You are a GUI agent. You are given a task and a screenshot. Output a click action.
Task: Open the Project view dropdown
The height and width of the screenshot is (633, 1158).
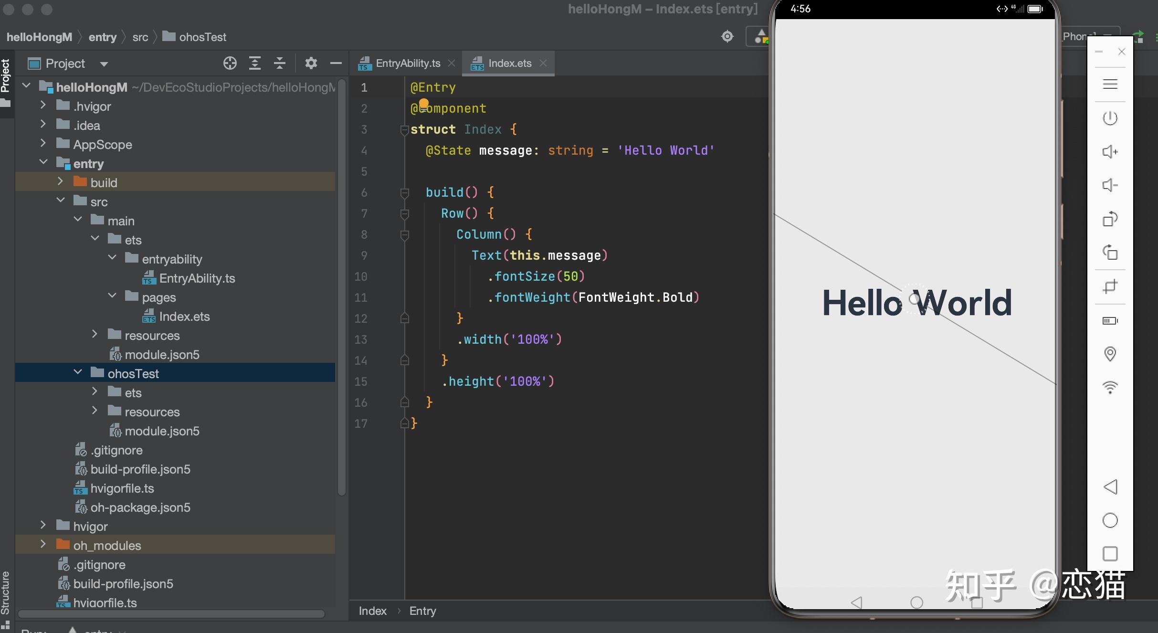coord(104,63)
